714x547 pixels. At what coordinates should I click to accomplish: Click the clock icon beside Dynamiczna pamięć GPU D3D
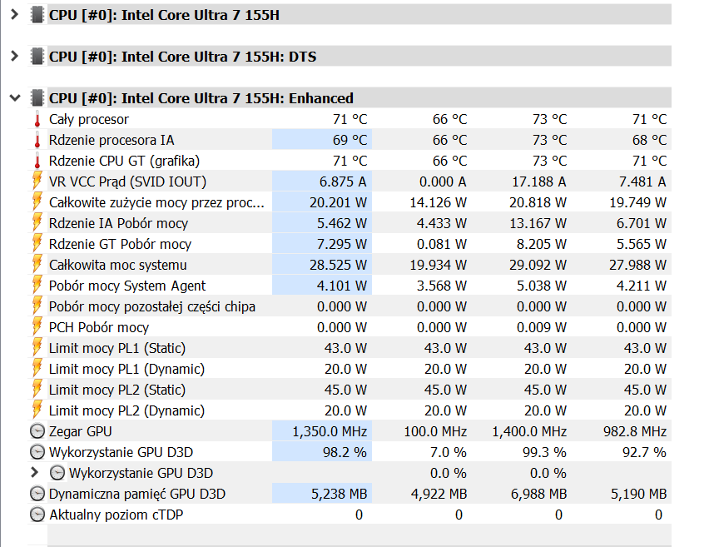(x=37, y=494)
